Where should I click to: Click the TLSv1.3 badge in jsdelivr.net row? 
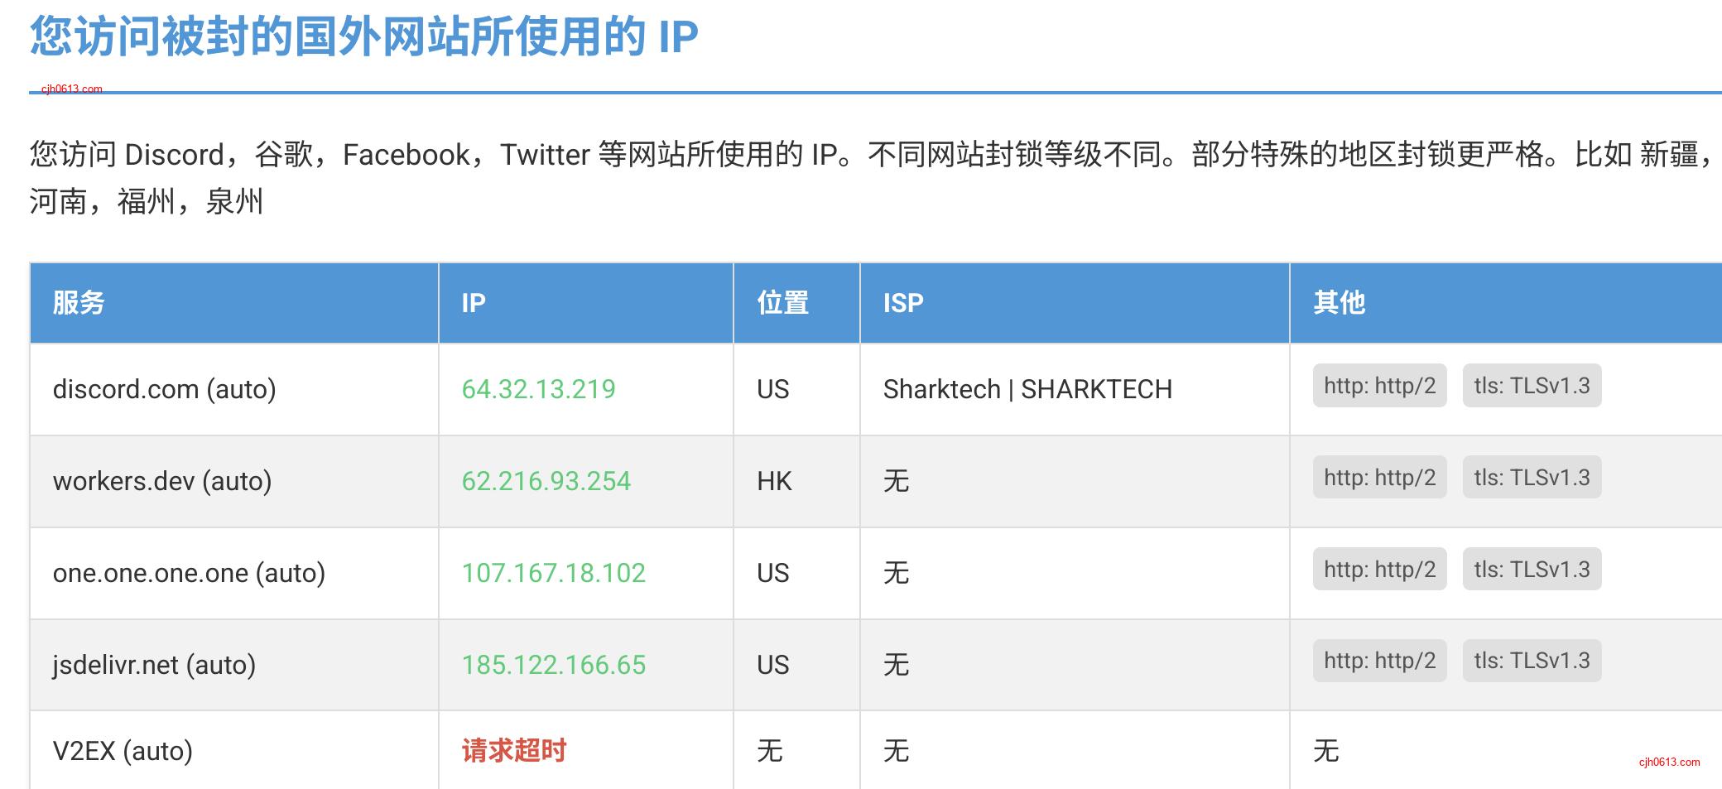pos(1532,661)
